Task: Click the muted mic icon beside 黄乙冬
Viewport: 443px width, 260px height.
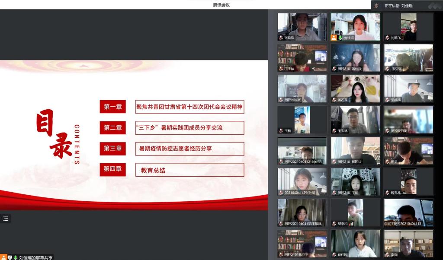Action: (334, 100)
